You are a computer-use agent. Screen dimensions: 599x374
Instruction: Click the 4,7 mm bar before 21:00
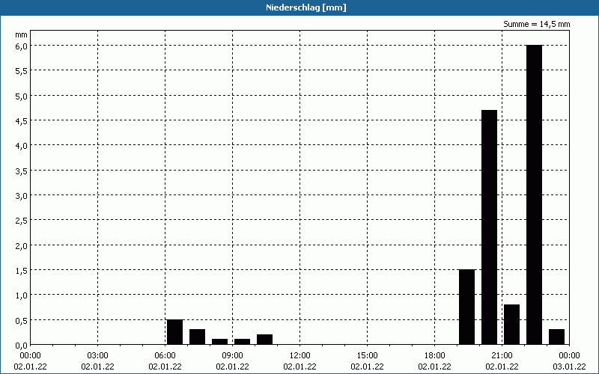[x=490, y=227]
